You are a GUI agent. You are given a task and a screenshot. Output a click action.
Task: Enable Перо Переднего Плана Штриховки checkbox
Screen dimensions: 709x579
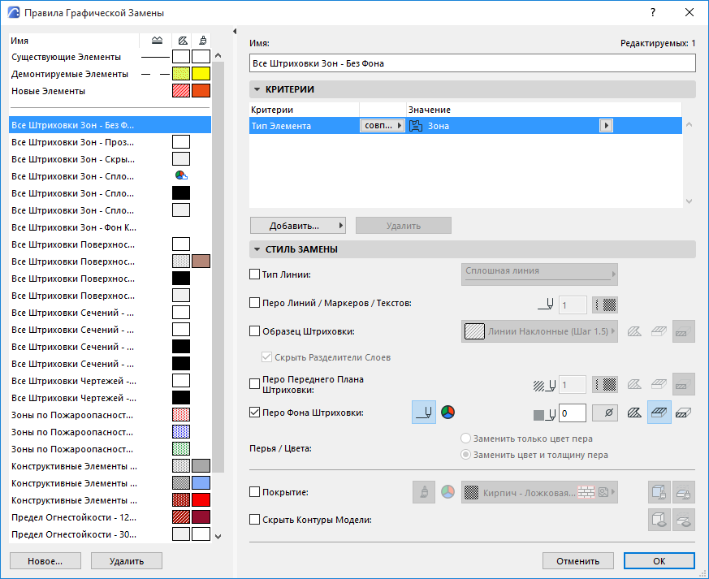click(x=254, y=384)
